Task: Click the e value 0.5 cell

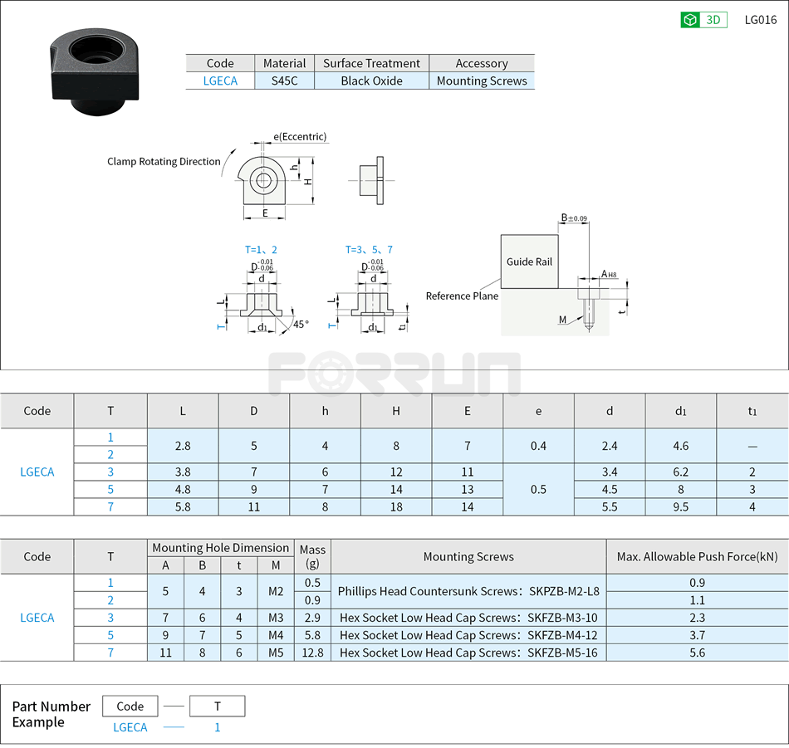Action: (x=538, y=490)
